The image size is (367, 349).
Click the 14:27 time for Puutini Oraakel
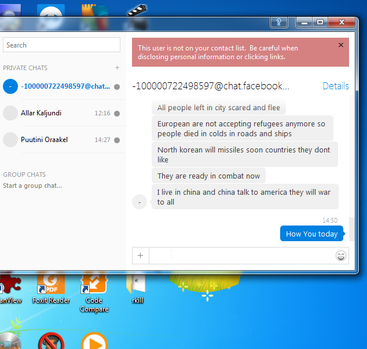(x=102, y=140)
